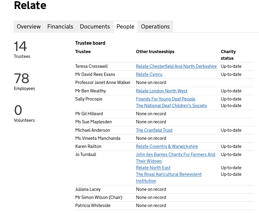Screen dimensions: 259x213
Task: Go to the Operations tab
Action: click(x=155, y=27)
